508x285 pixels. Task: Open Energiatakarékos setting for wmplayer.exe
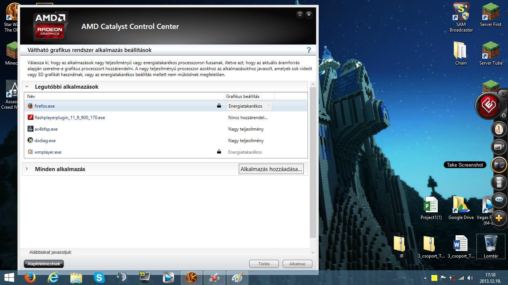[x=245, y=152]
